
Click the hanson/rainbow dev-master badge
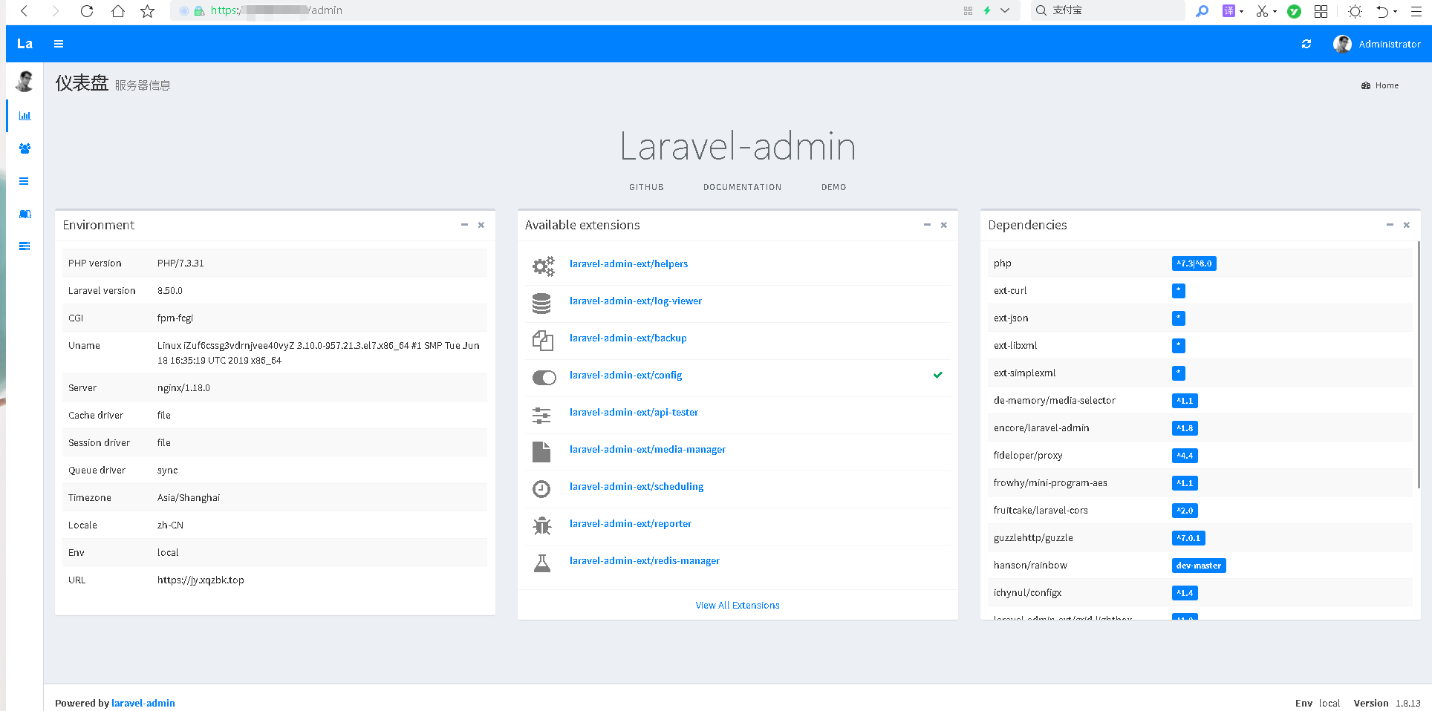[1199, 566]
